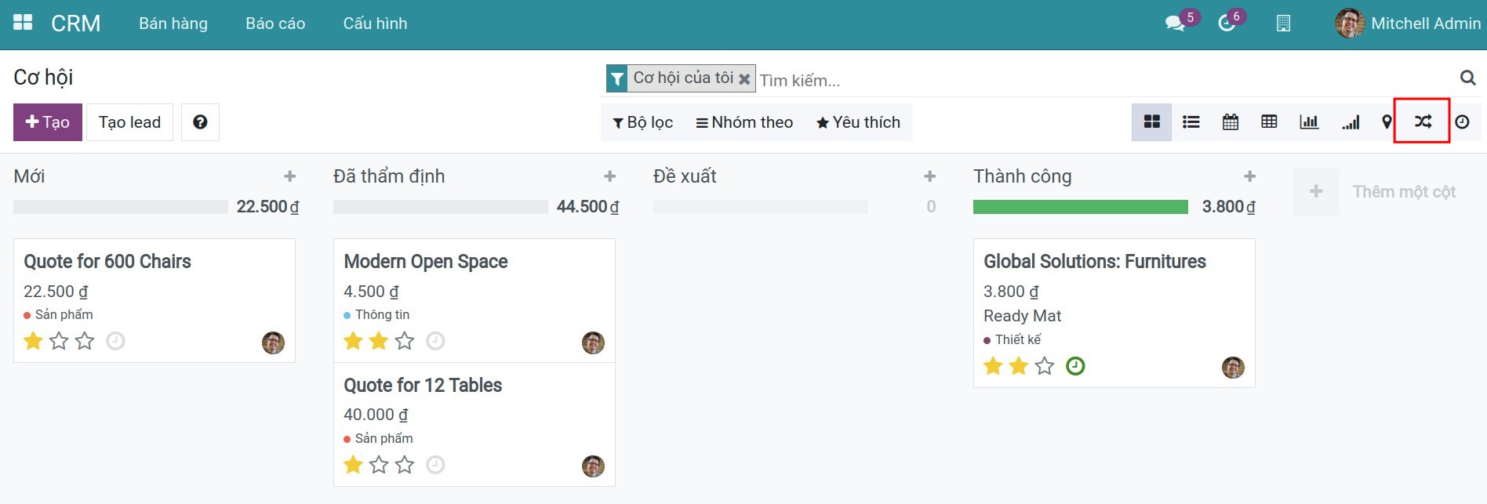Viewport: 1487px width, 504px height.
Task: Click the highlighted shuffle view icon
Action: [x=1422, y=121]
